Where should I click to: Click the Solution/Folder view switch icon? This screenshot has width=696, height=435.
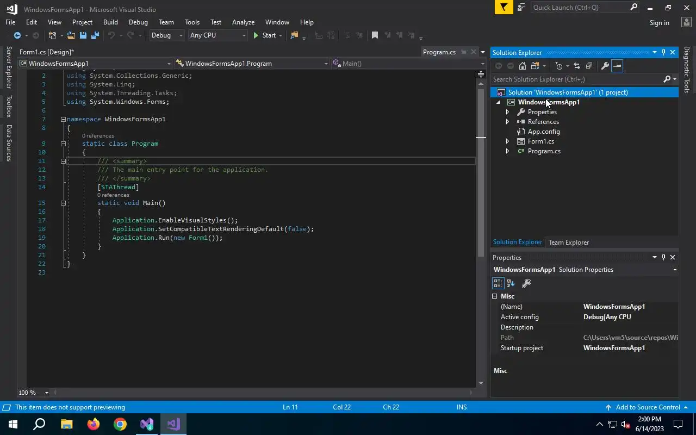(x=535, y=66)
